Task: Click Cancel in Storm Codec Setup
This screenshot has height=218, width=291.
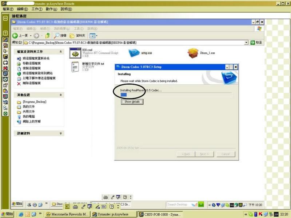Action: [226, 154]
